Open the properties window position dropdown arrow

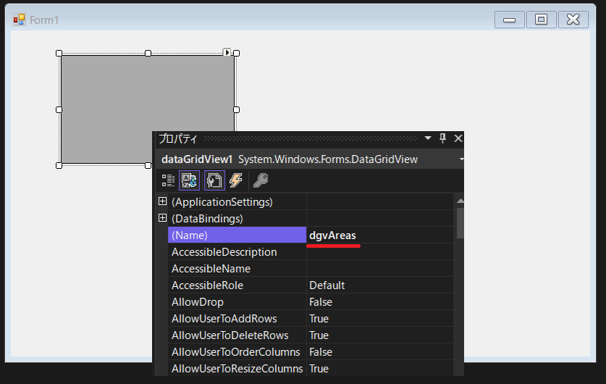[x=428, y=138]
